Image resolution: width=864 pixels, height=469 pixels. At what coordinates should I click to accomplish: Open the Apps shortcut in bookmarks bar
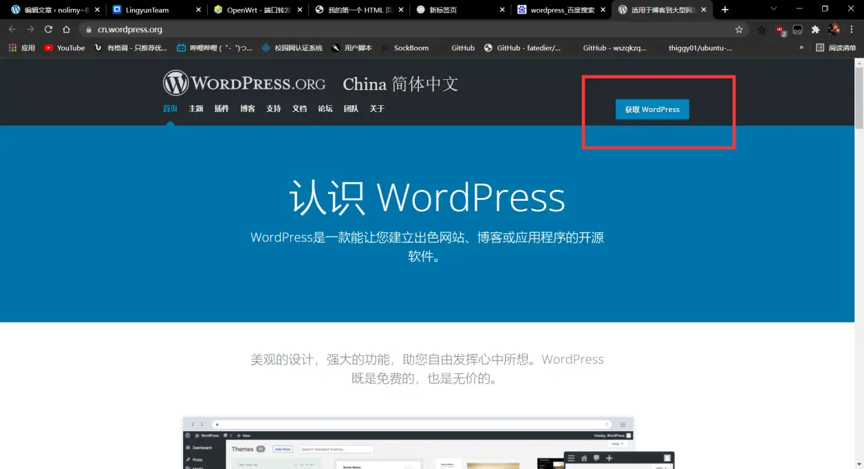[x=21, y=48]
